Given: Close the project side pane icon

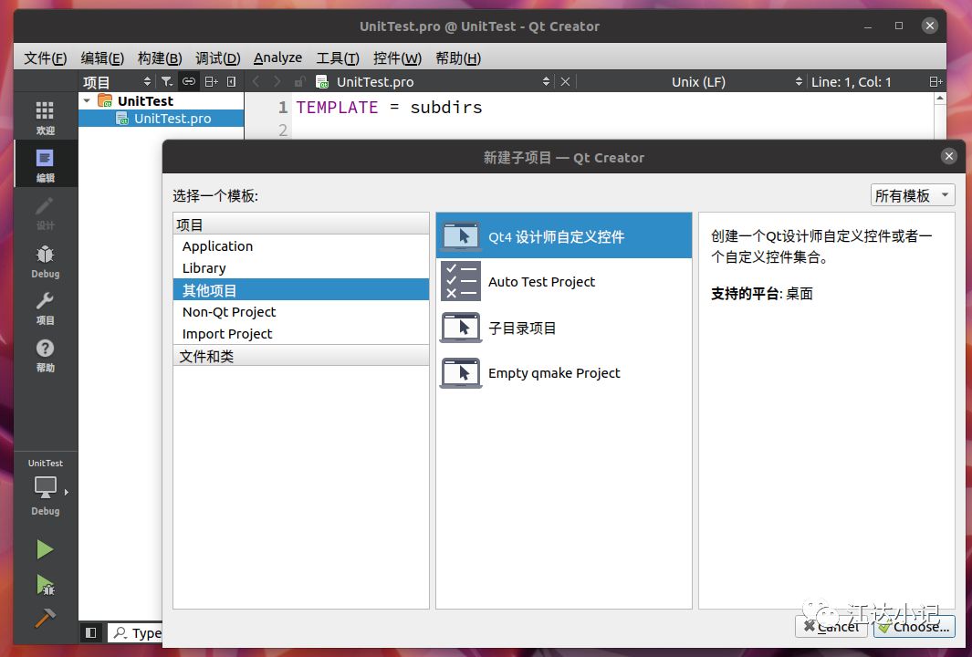Looking at the screenshot, I should 231,81.
